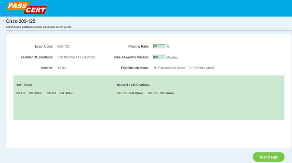Screen dimensions: 292x163
Task: Click the PassCert logo
Action: click(27, 8)
